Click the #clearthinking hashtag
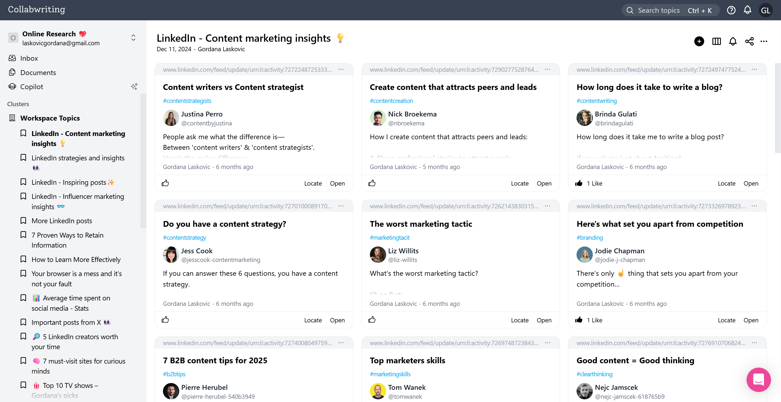The width and height of the screenshot is (781, 402). click(594, 374)
